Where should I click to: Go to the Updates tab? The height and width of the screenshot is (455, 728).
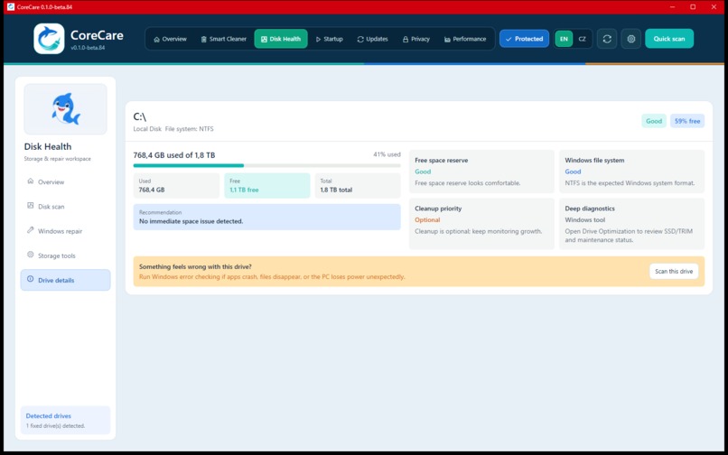[372, 39]
